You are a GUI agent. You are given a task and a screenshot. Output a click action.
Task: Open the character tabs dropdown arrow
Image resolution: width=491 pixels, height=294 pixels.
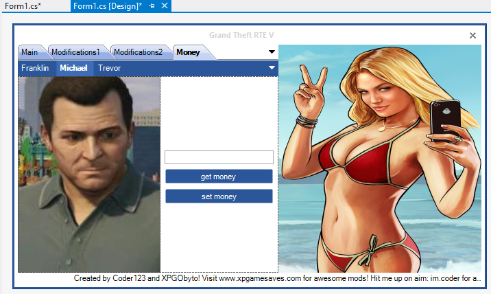[x=272, y=68]
